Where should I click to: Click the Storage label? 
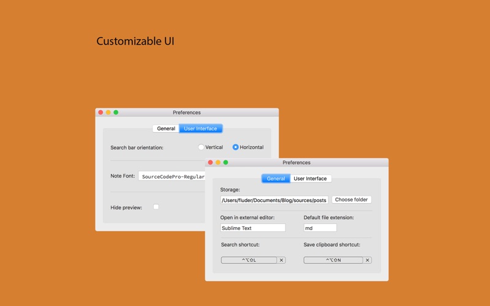[x=230, y=190]
